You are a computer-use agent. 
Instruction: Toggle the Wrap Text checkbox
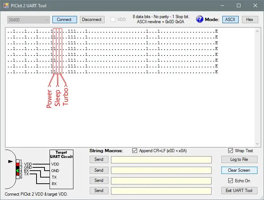click(230, 151)
